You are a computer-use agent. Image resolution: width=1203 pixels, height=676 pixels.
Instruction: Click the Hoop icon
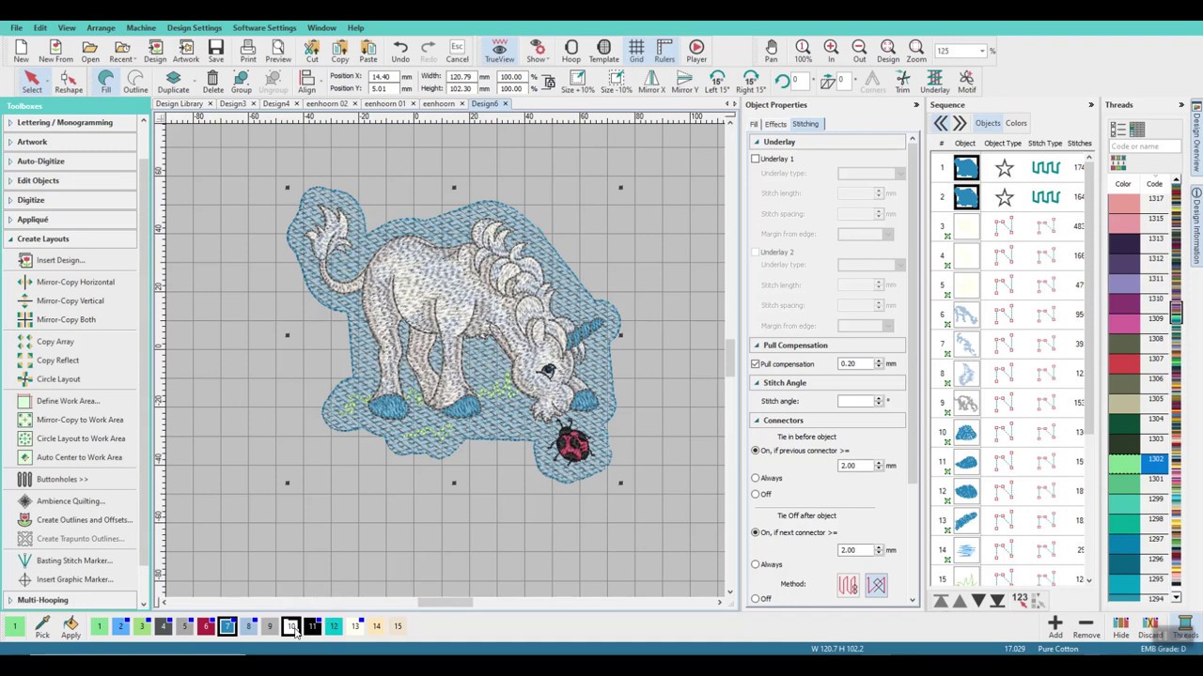point(570,51)
